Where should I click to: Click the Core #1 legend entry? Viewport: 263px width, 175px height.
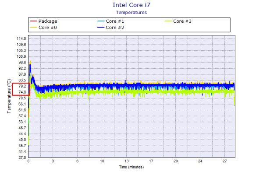111,21
